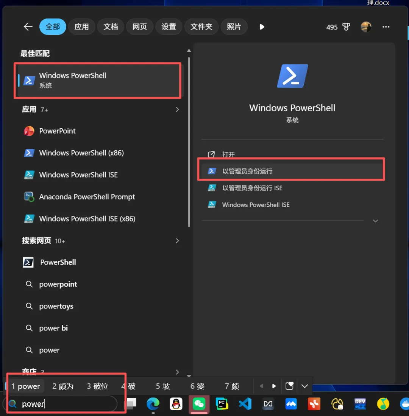The image size is (409, 416).
Task: Open Task View from taskbar
Action: pyautogui.click(x=131, y=404)
